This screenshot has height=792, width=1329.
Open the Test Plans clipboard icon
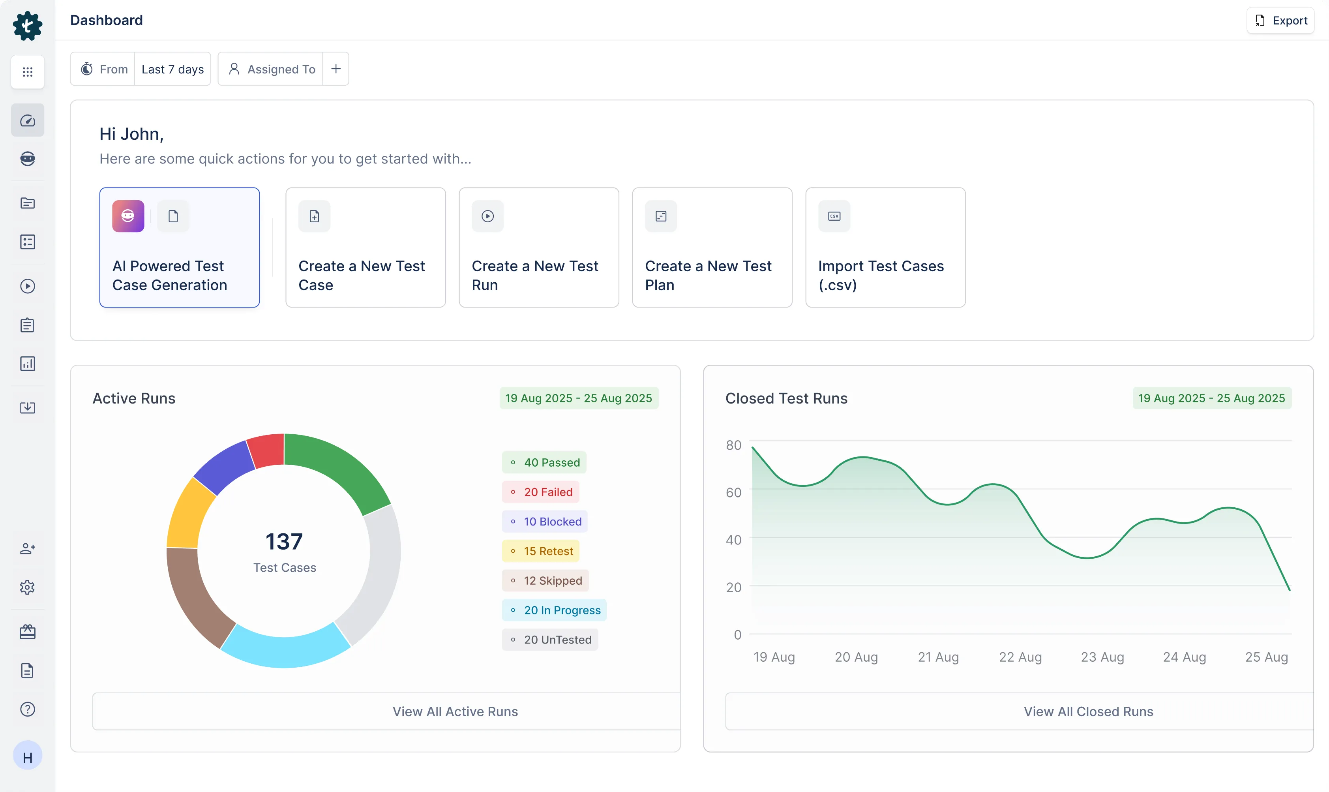click(x=27, y=325)
